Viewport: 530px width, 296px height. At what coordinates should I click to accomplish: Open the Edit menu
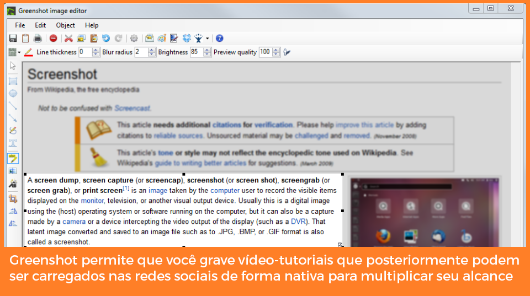pos(40,25)
